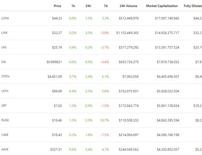Select CETH price $89.68
This screenshot has height=155, width=202.
pos(57,91)
